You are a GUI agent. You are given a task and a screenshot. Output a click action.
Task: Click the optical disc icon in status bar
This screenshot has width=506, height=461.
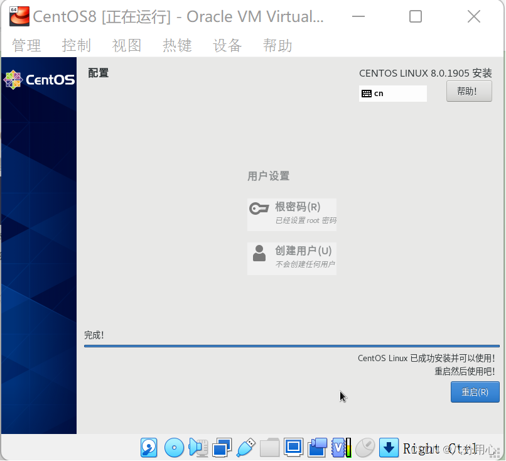(x=174, y=447)
